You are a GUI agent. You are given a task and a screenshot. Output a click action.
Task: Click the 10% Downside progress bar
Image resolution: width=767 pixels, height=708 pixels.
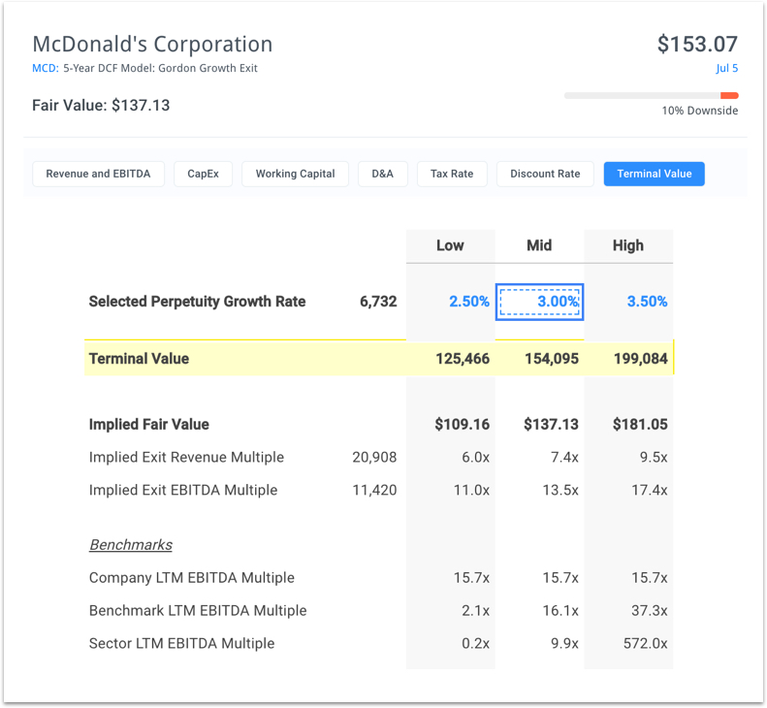click(x=651, y=95)
